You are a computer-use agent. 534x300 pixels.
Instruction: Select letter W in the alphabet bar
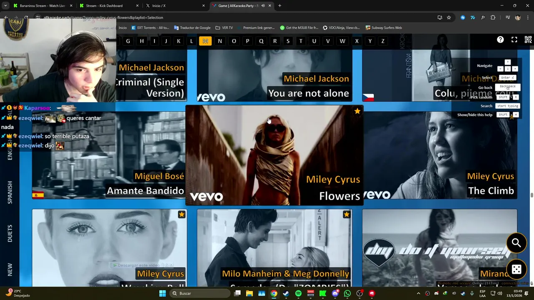tap(343, 41)
